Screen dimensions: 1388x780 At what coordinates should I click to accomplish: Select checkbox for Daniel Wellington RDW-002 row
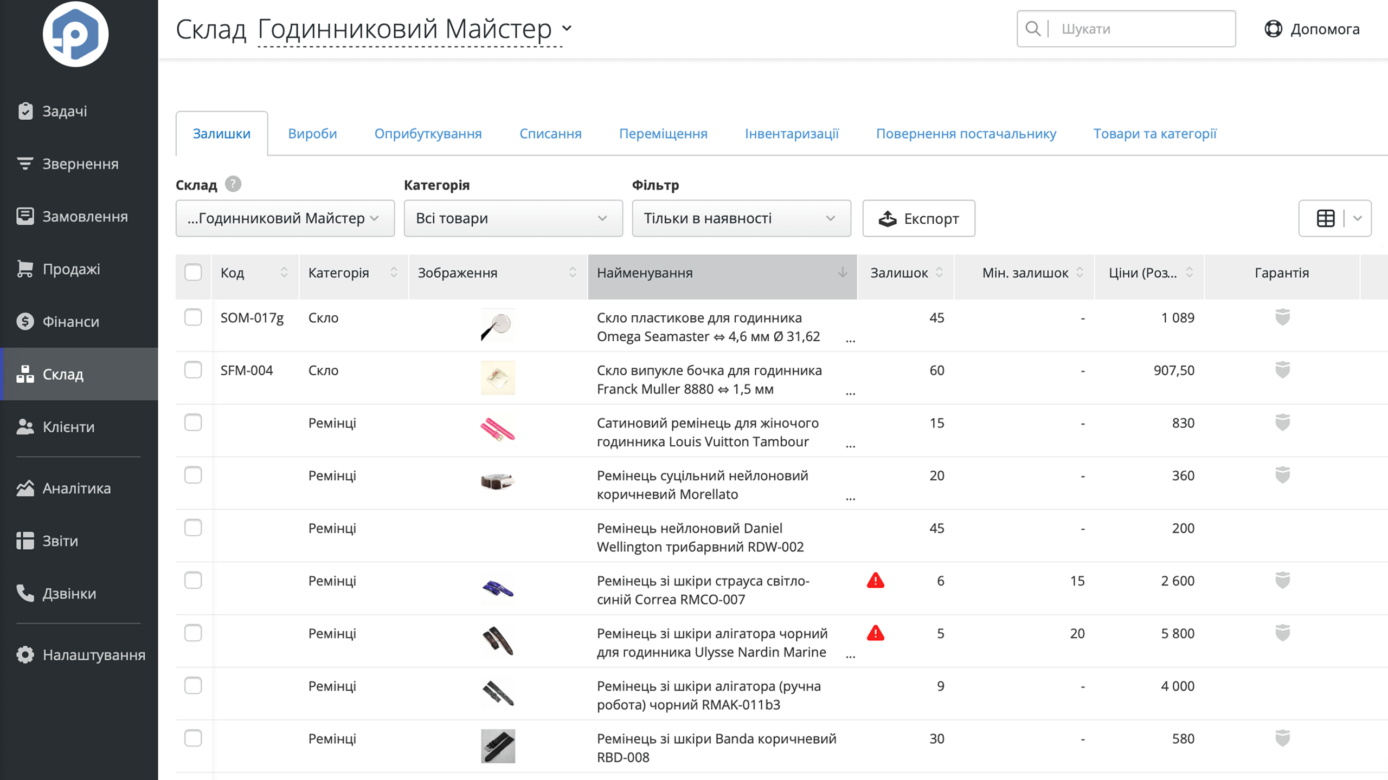(x=193, y=527)
